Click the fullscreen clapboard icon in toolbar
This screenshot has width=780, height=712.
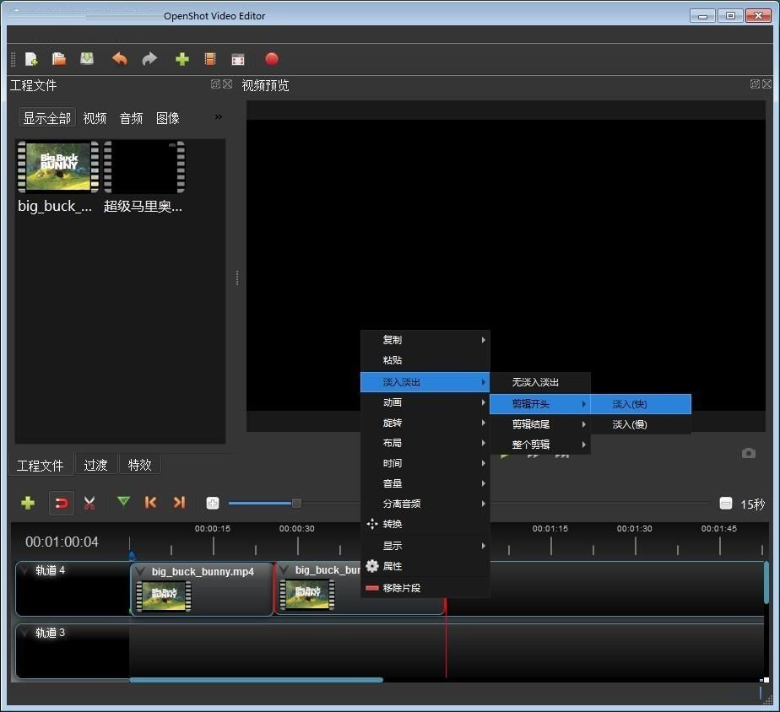238,60
